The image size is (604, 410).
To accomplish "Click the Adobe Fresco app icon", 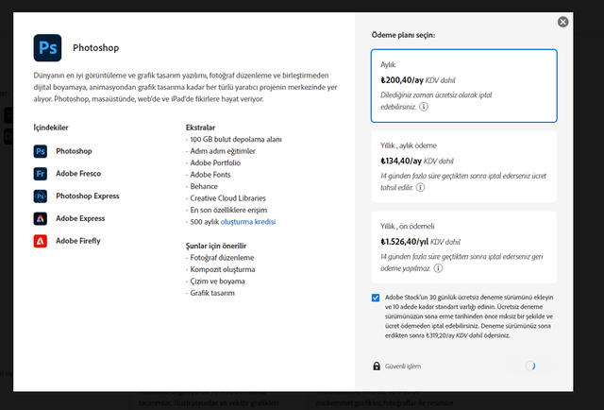I will point(41,174).
